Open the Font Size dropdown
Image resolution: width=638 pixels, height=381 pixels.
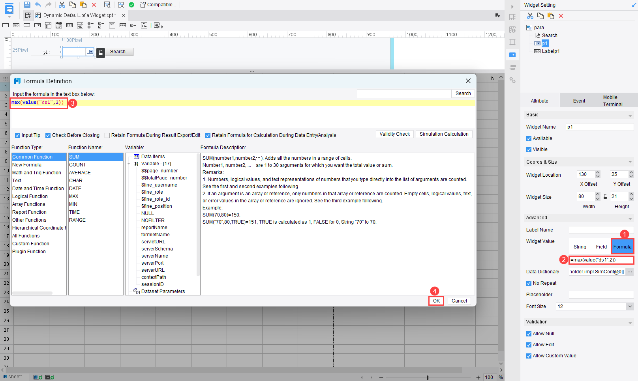click(x=630, y=306)
